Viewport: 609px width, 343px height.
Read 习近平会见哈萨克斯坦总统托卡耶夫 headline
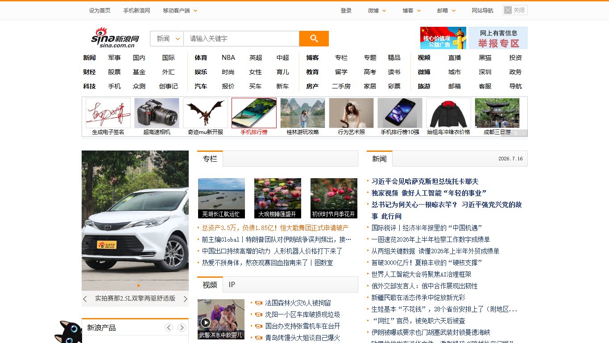tap(425, 181)
